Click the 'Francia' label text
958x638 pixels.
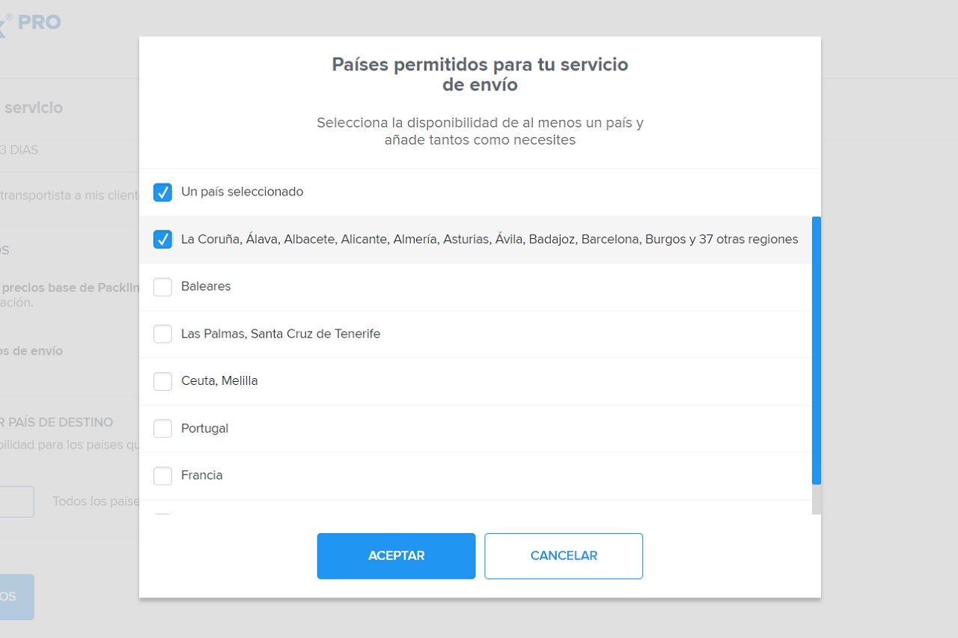tap(202, 476)
